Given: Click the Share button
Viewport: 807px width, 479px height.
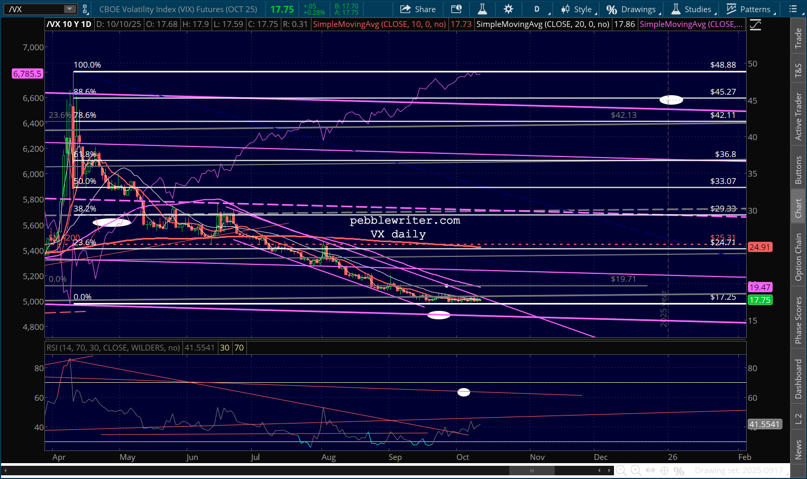Looking at the screenshot, I should tap(418, 9).
